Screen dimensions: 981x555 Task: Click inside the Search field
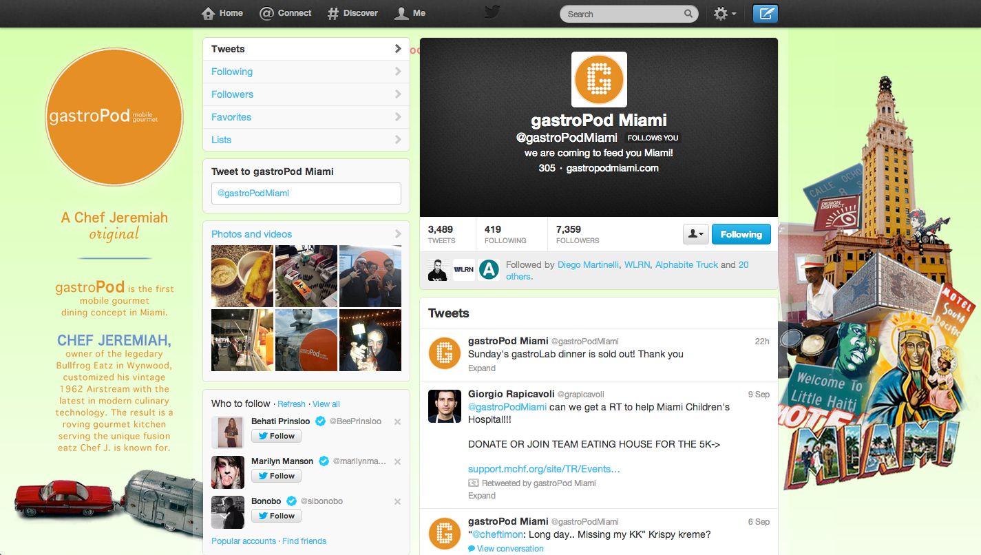[x=629, y=14]
